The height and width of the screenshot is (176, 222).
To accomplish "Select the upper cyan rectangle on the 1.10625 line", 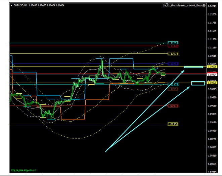I will (x=193, y=67).
